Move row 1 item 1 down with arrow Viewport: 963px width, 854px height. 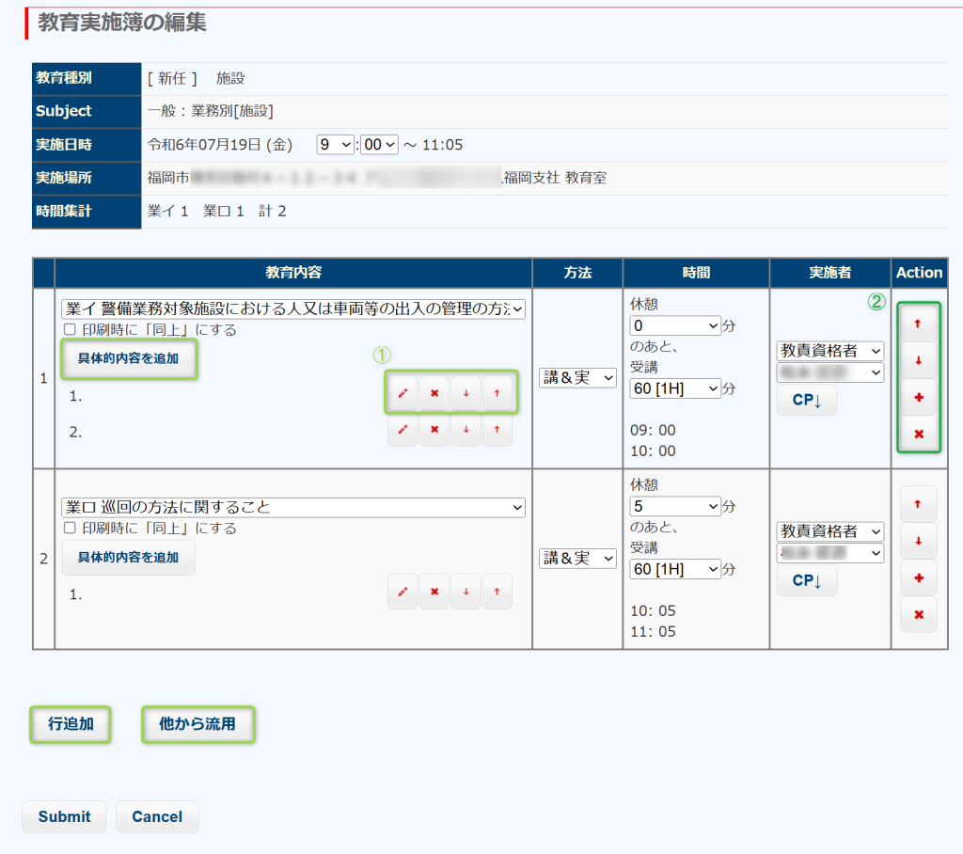(466, 393)
